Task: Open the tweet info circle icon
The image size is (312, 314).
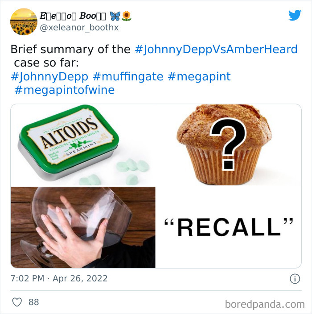Action: (x=295, y=279)
